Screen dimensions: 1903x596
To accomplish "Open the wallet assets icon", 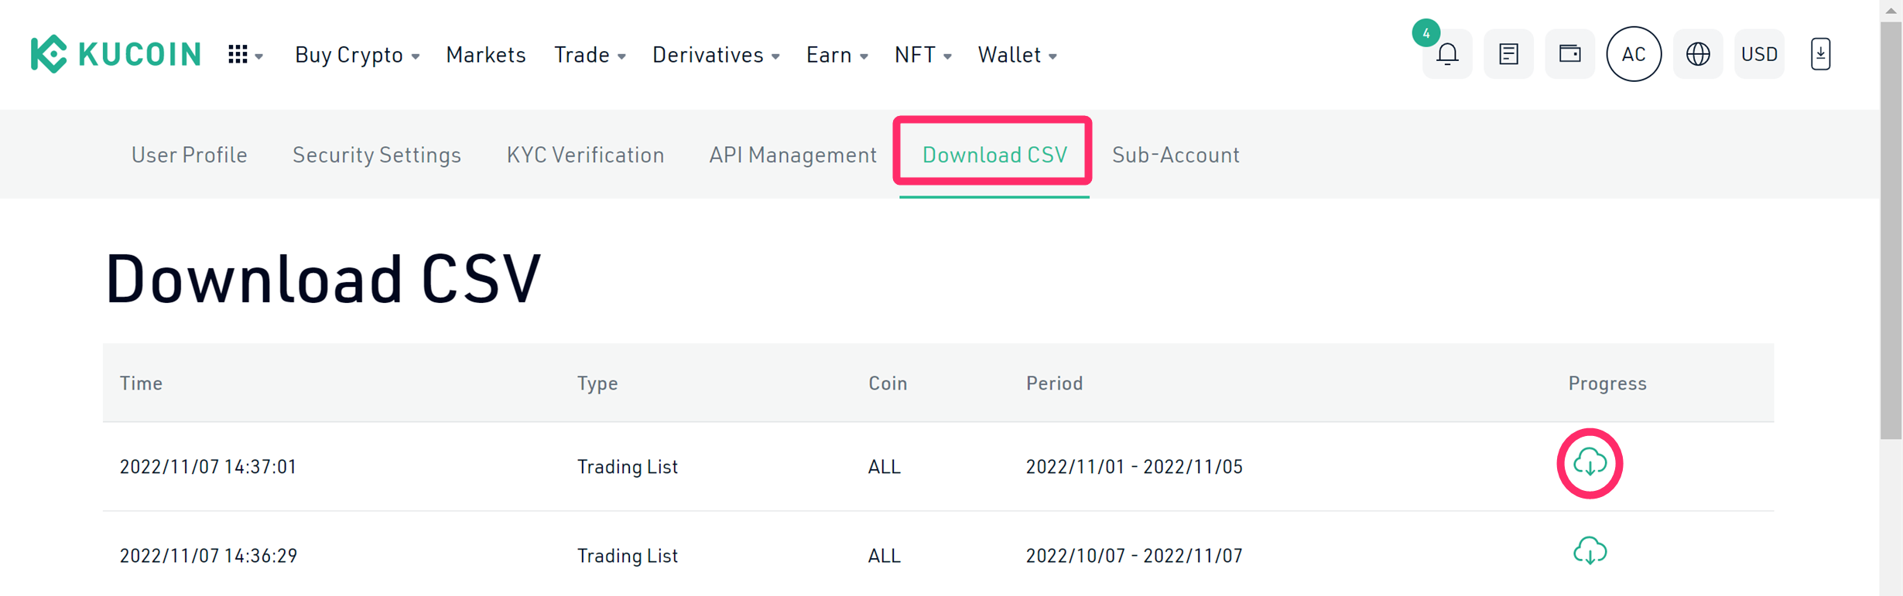I will pos(1569,54).
